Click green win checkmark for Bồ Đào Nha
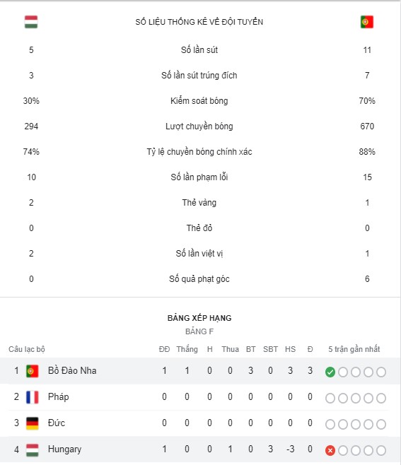 click(330, 372)
